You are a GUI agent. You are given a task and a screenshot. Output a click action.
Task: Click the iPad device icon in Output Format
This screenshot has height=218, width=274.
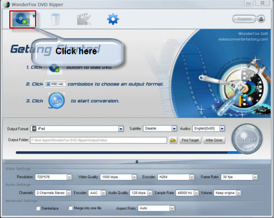34,129
